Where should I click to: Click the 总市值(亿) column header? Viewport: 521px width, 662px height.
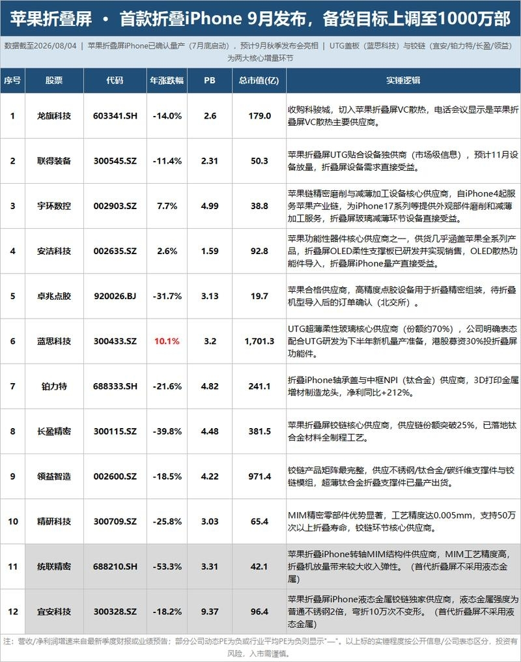[259, 80]
